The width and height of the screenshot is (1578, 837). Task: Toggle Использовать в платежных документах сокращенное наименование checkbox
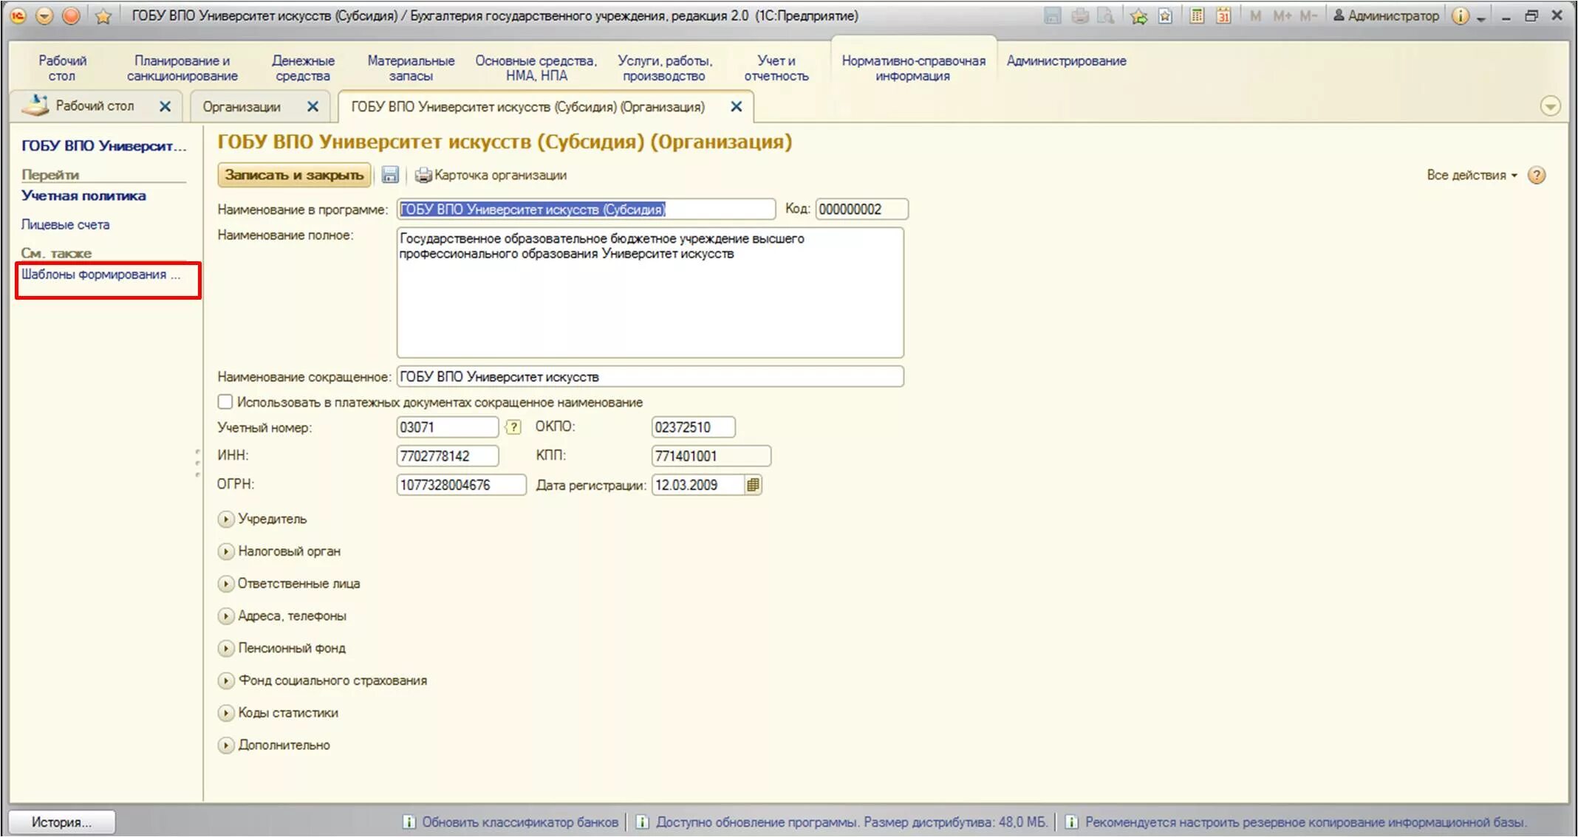225,402
